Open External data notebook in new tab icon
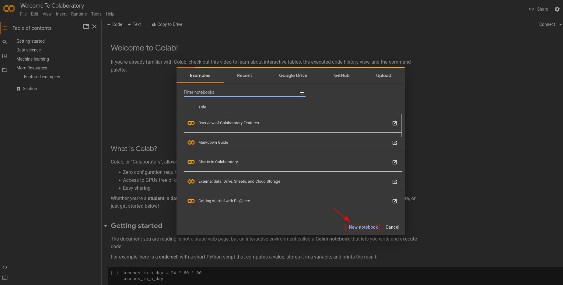Screen dimensions: 563x285 tap(395, 182)
